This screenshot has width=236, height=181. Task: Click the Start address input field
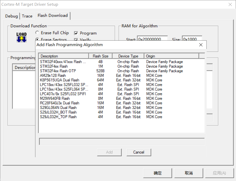152,39
